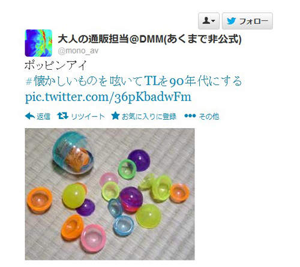This screenshot has height=267, width=300.
Task: Click the リツイート retweet label
Action: pyautogui.click(x=88, y=116)
